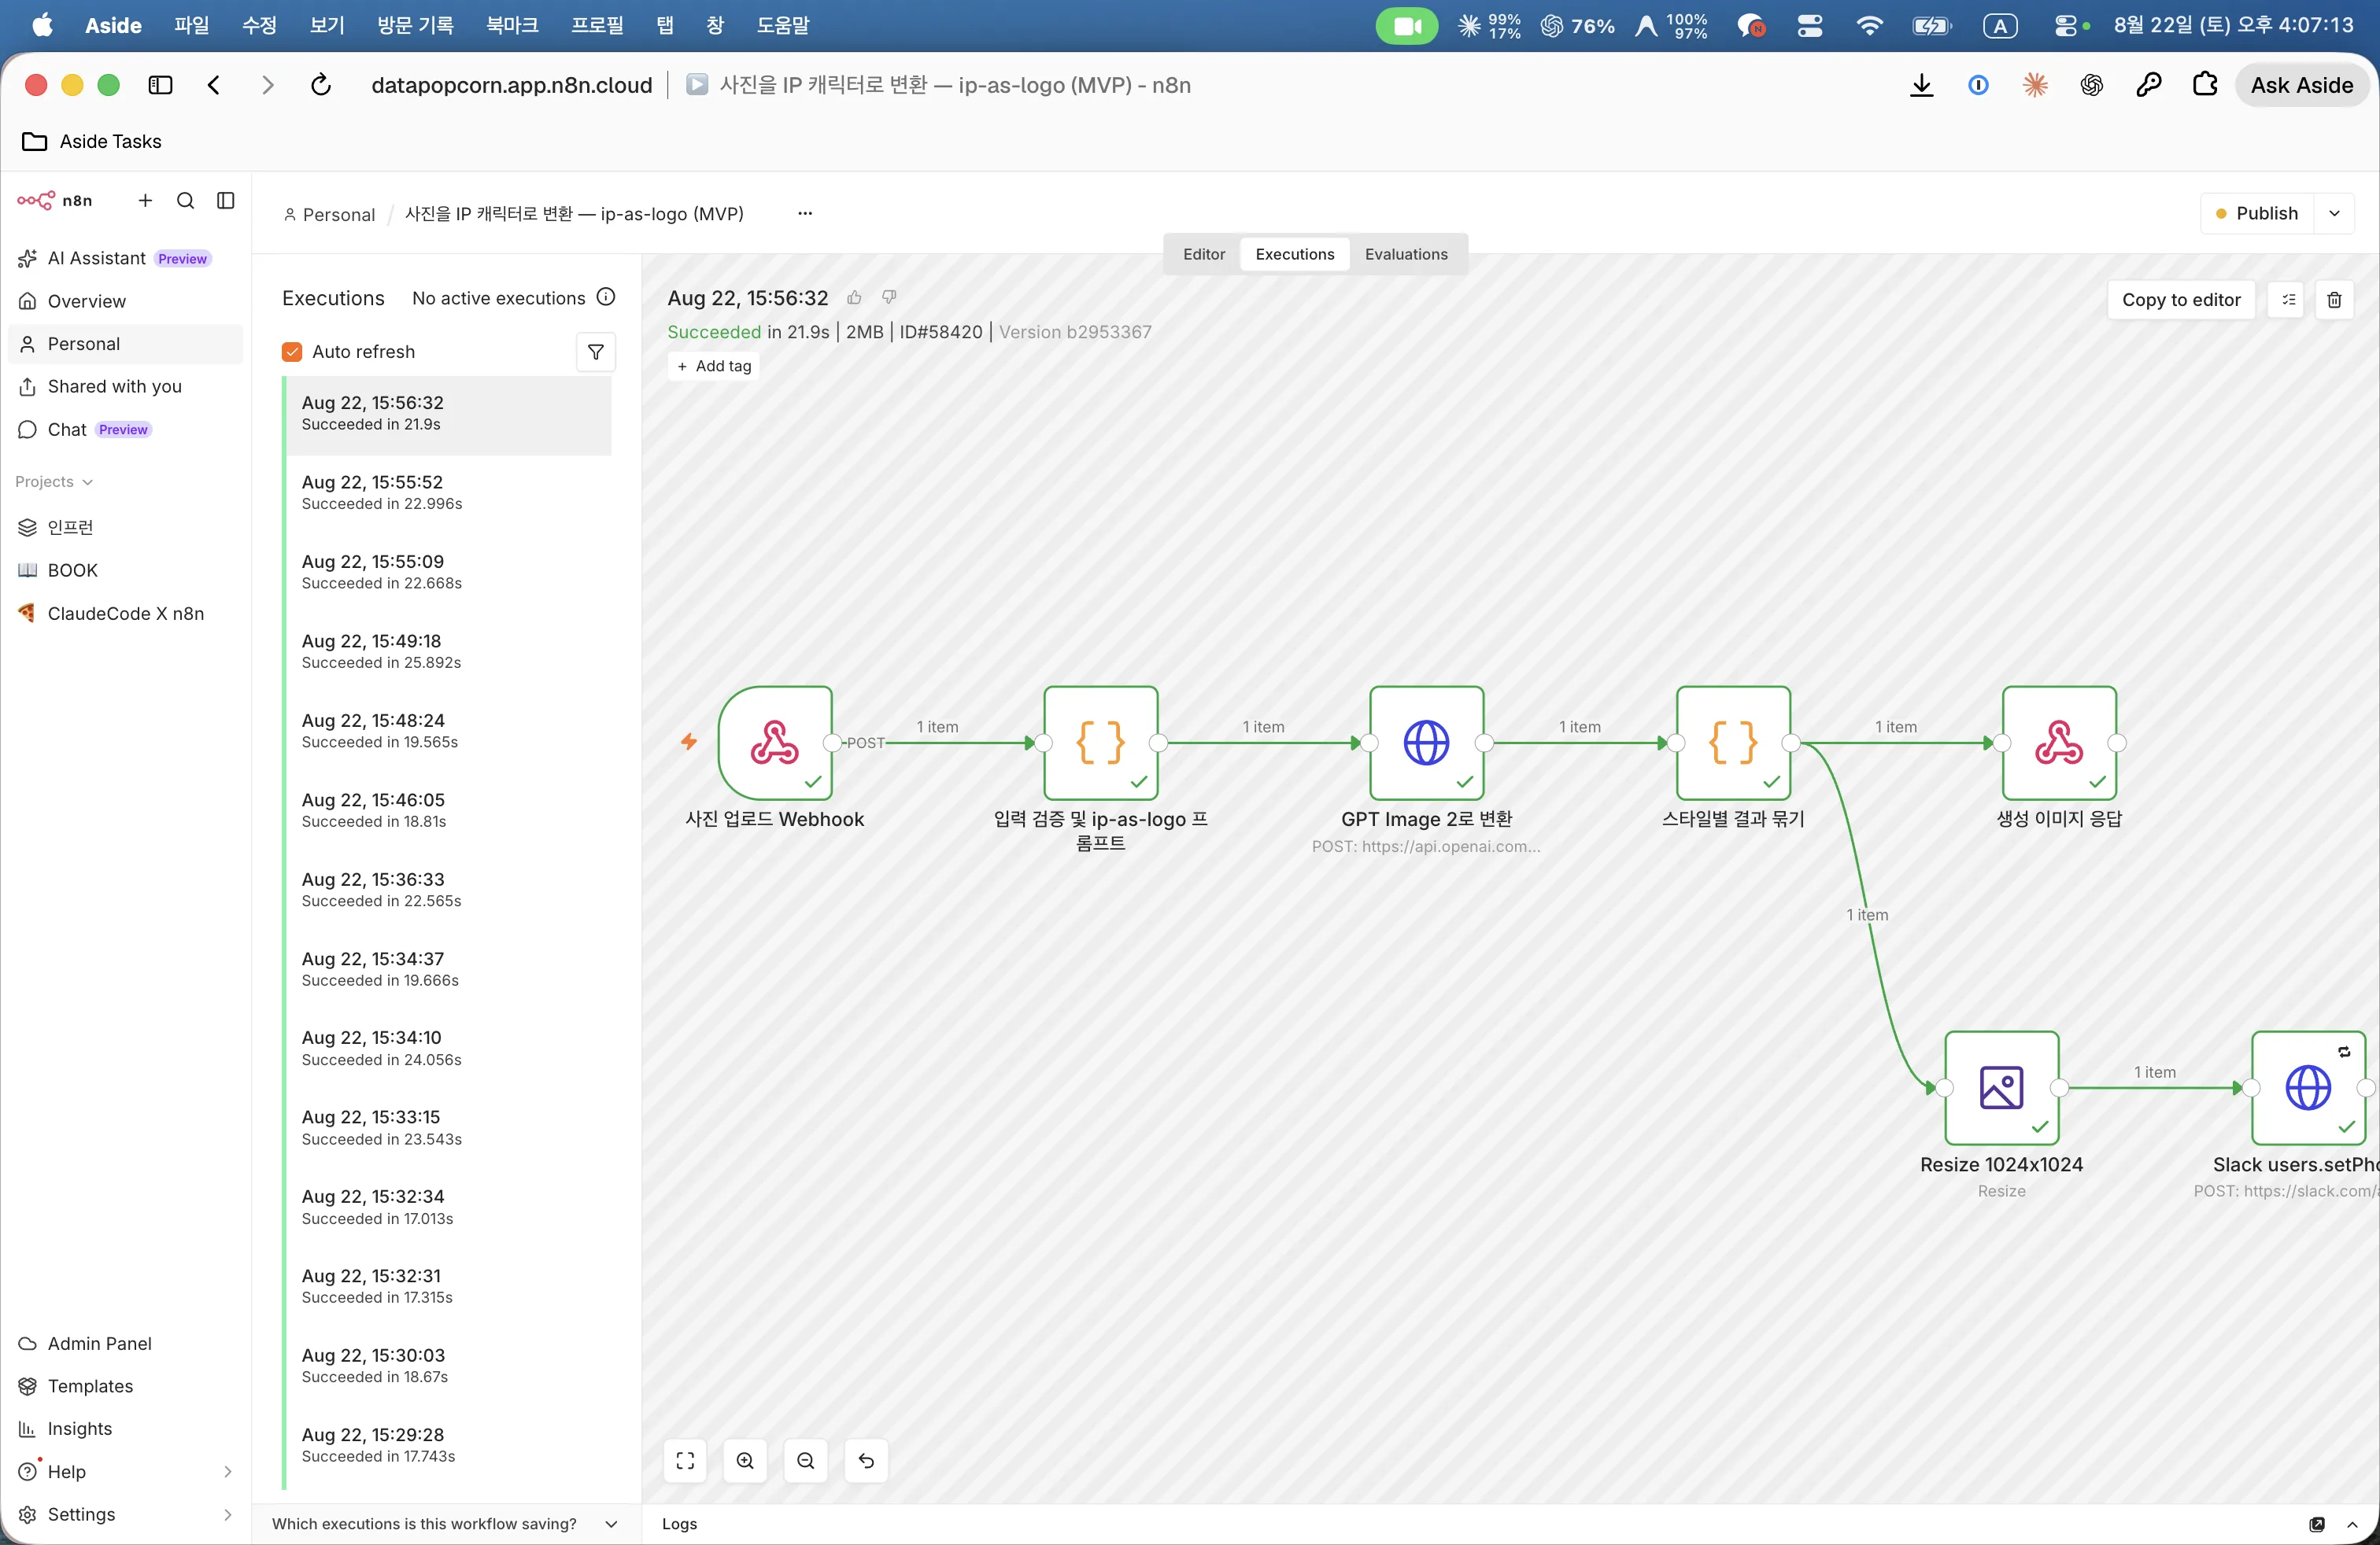The image size is (2380, 1545).
Task: Collapse the Projects section
Action: [54, 481]
